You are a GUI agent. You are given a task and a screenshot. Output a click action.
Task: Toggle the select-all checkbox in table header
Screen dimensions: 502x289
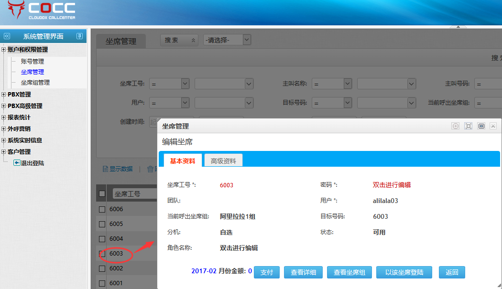(x=102, y=193)
